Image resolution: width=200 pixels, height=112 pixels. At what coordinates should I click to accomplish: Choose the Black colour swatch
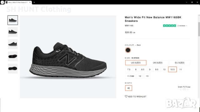pos(128,50)
